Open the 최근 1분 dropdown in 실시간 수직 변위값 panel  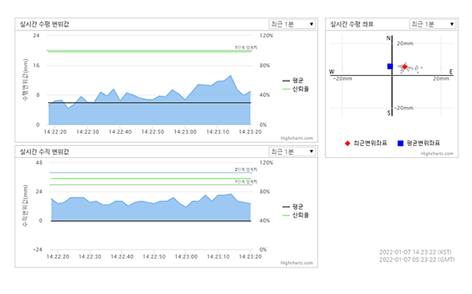tap(292, 151)
